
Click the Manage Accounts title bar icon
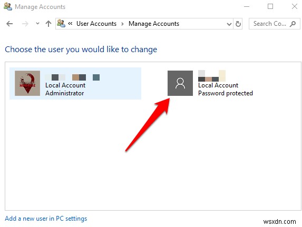click(8, 6)
